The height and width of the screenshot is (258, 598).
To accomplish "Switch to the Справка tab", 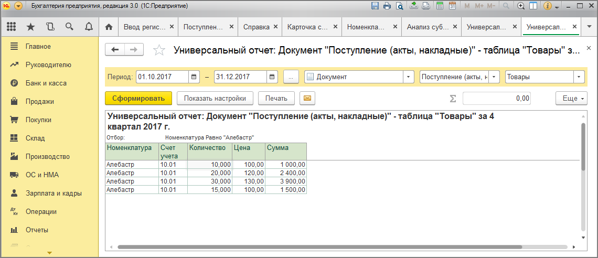I will (x=257, y=27).
